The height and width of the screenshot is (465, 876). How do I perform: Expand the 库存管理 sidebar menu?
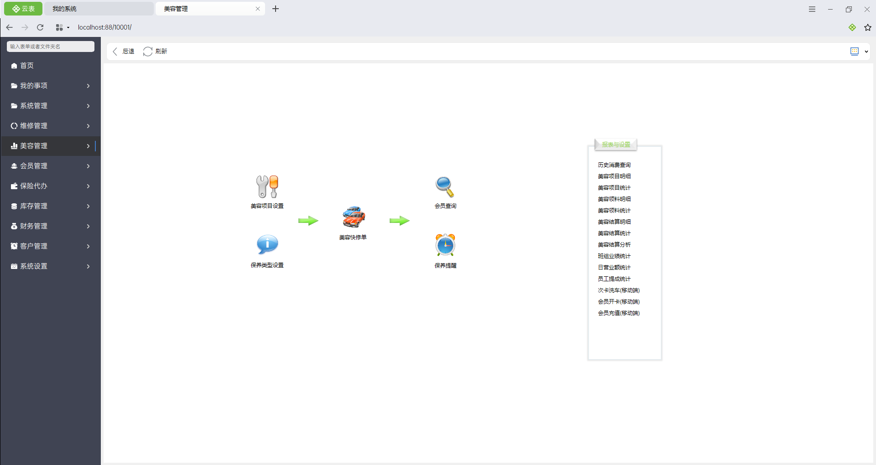50,206
